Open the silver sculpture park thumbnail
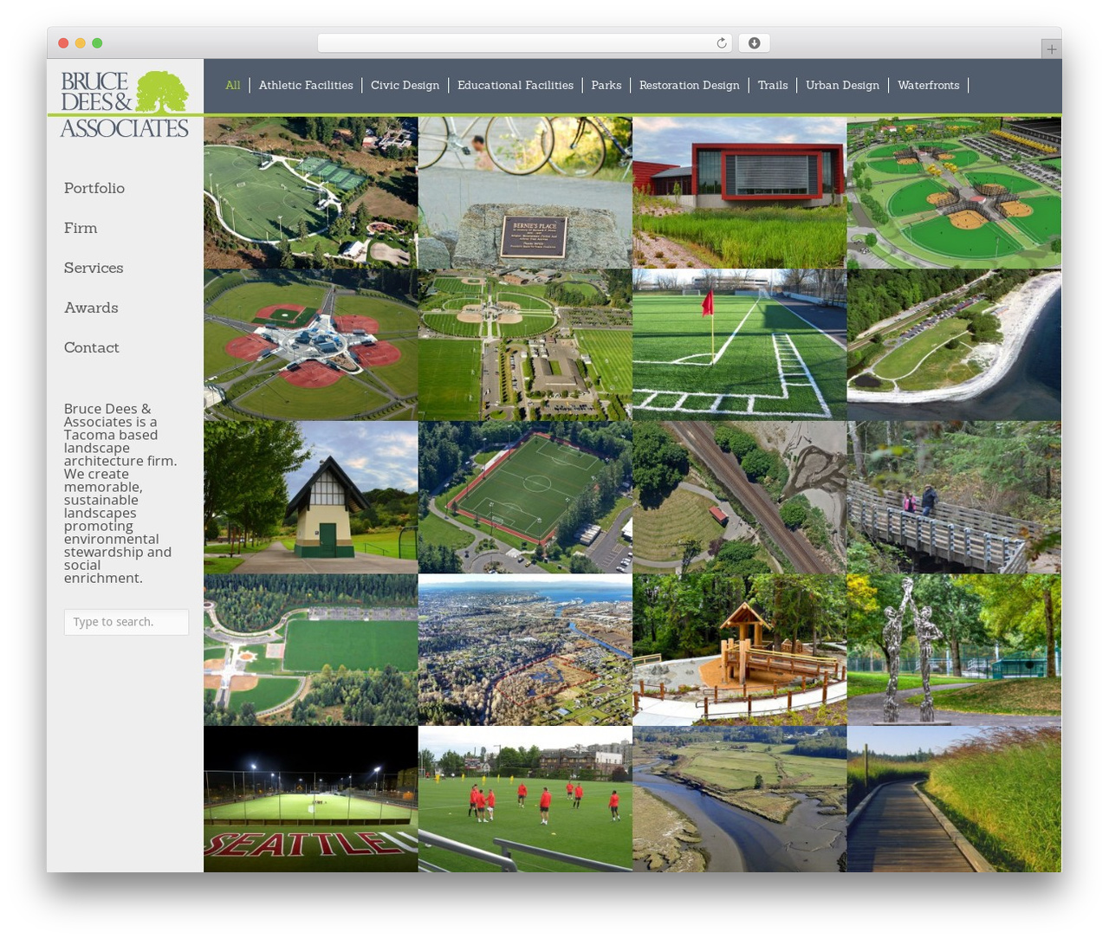Viewport: 1109px width, 939px height. click(954, 650)
